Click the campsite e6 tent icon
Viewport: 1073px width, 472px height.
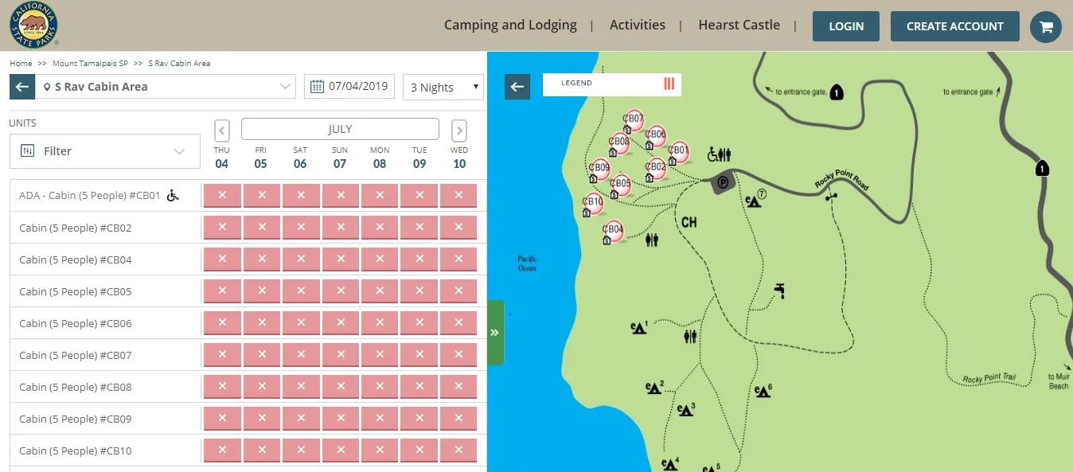click(763, 391)
